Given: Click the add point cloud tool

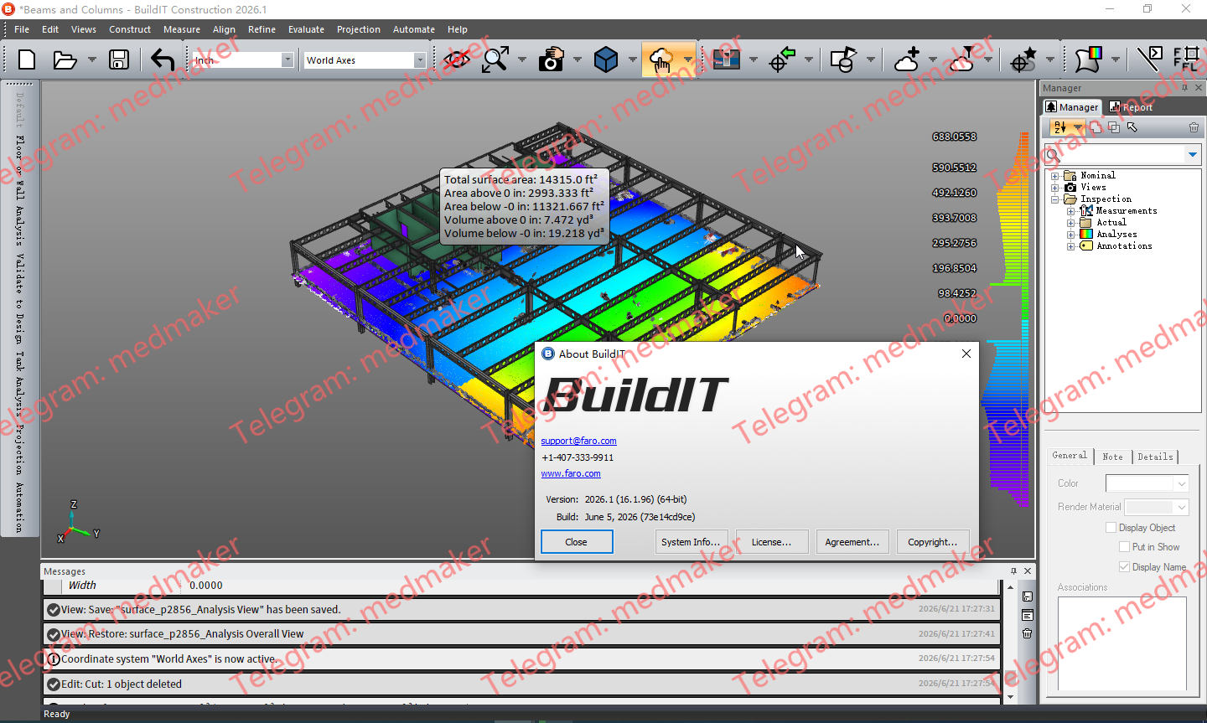Looking at the screenshot, I should (x=907, y=59).
